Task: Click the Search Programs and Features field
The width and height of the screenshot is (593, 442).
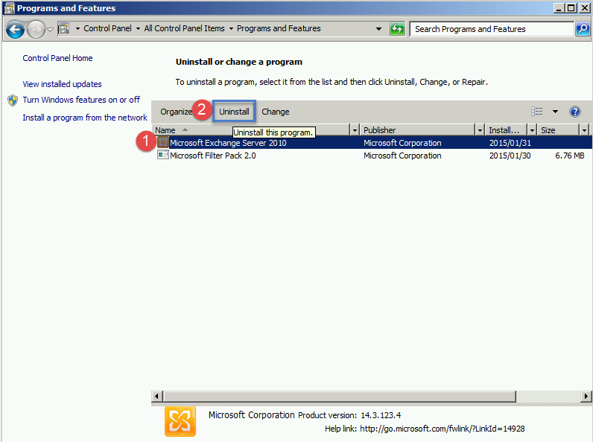Action: click(x=492, y=29)
